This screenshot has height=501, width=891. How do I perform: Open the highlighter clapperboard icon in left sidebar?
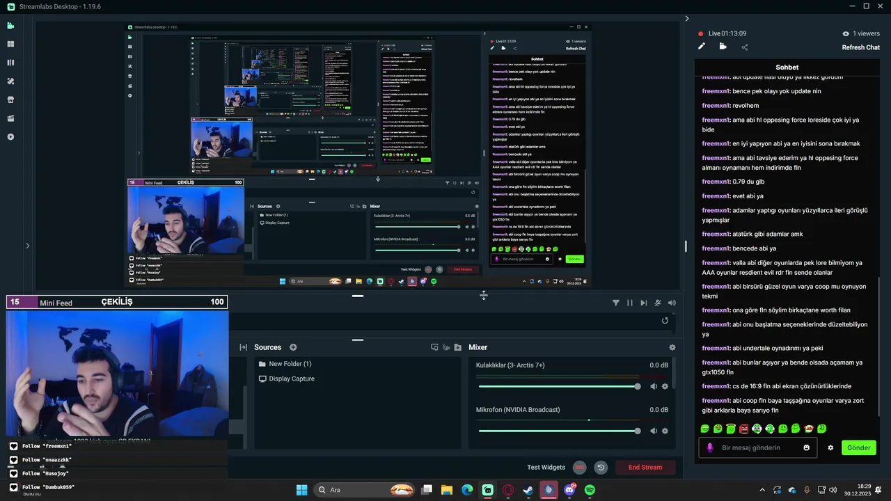coord(10,118)
